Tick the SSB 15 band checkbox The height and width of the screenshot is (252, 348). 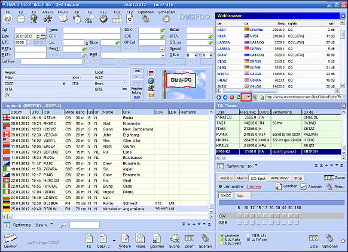point(259,222)
